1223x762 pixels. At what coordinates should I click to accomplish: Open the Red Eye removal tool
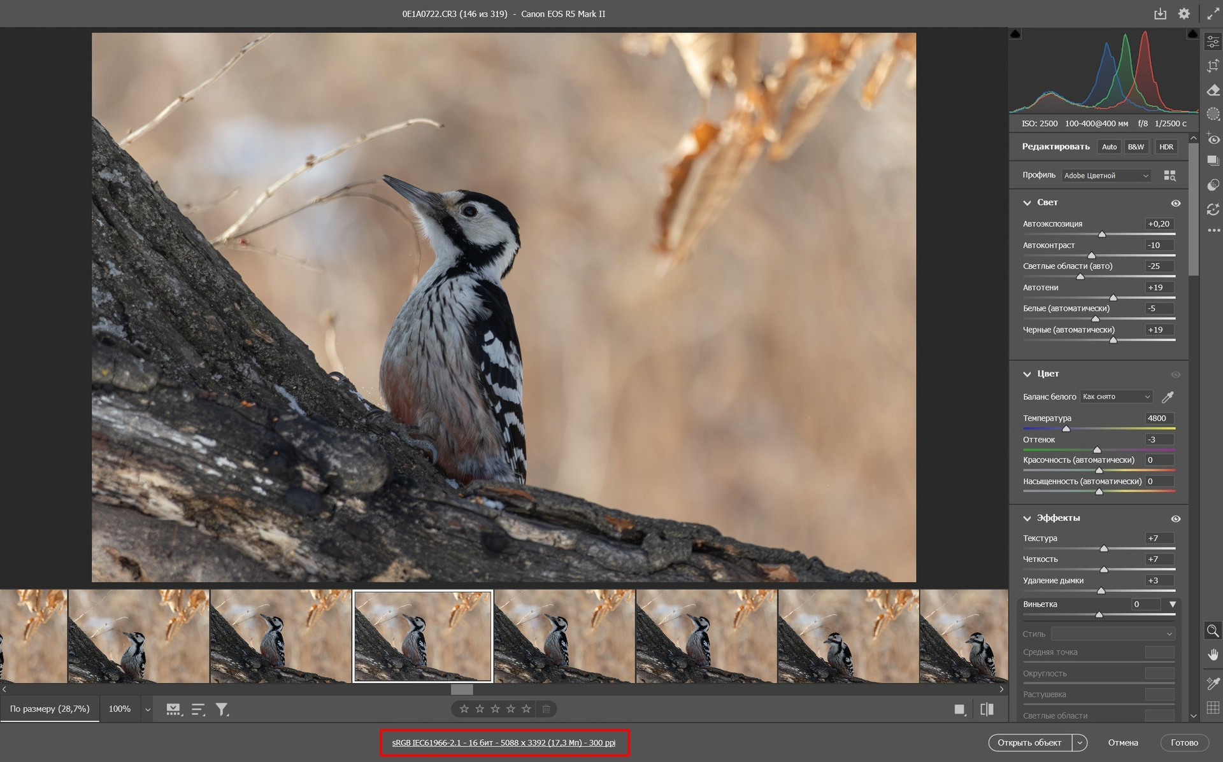[x=1213, y=139]
